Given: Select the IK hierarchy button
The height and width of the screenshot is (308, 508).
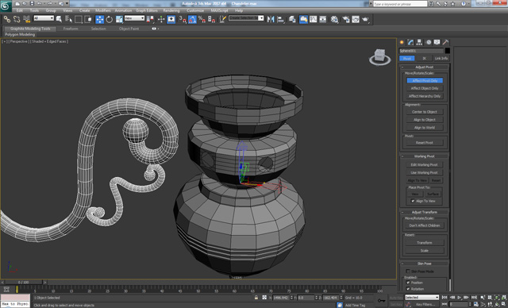Looking at the screenshot, I should pos(424,58).
